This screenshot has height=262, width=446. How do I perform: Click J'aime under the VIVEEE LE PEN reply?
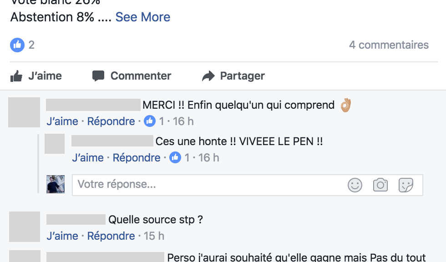[x=88, y=158]
